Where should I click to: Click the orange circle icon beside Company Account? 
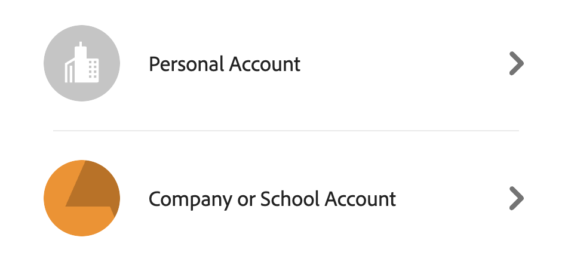point(82,198)
